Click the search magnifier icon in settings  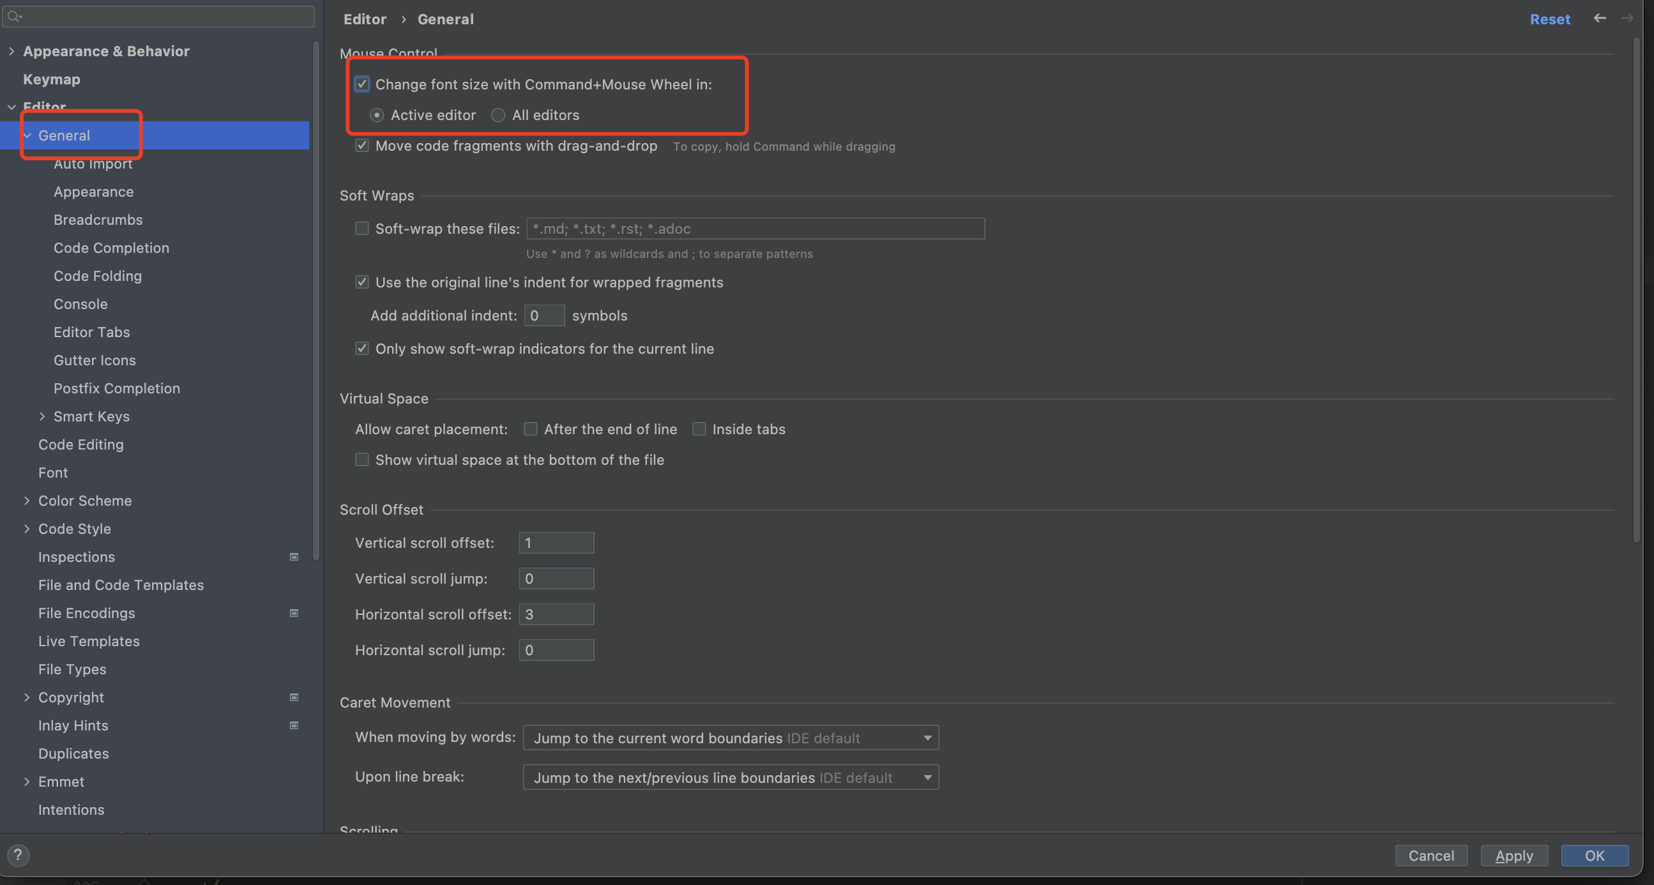coord(14,17)
